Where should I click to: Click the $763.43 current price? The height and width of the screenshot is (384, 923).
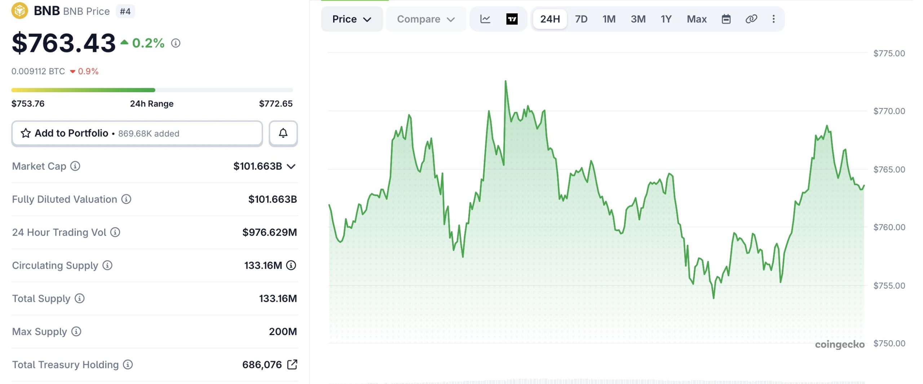pyautogui.click(x=63, y=43)
